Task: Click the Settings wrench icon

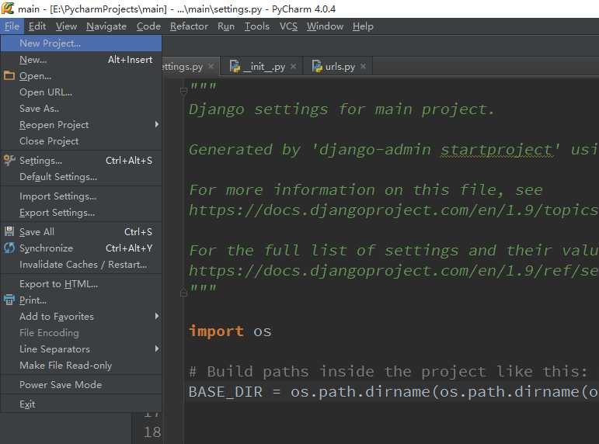Action: pyautogui.click(x=9, y=160)
